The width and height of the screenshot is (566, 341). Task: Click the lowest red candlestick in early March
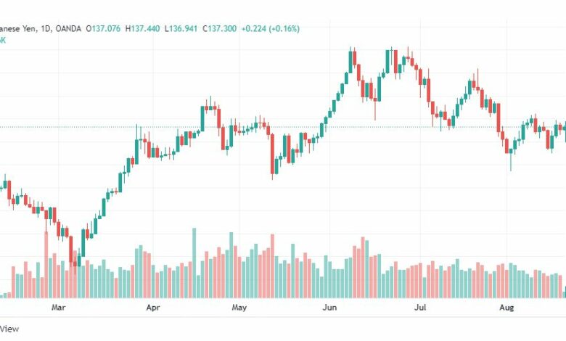tap(71, 251)
